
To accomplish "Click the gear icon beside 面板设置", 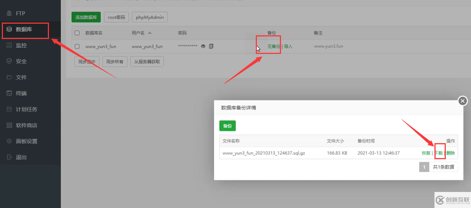I will (x=9, y=141).
